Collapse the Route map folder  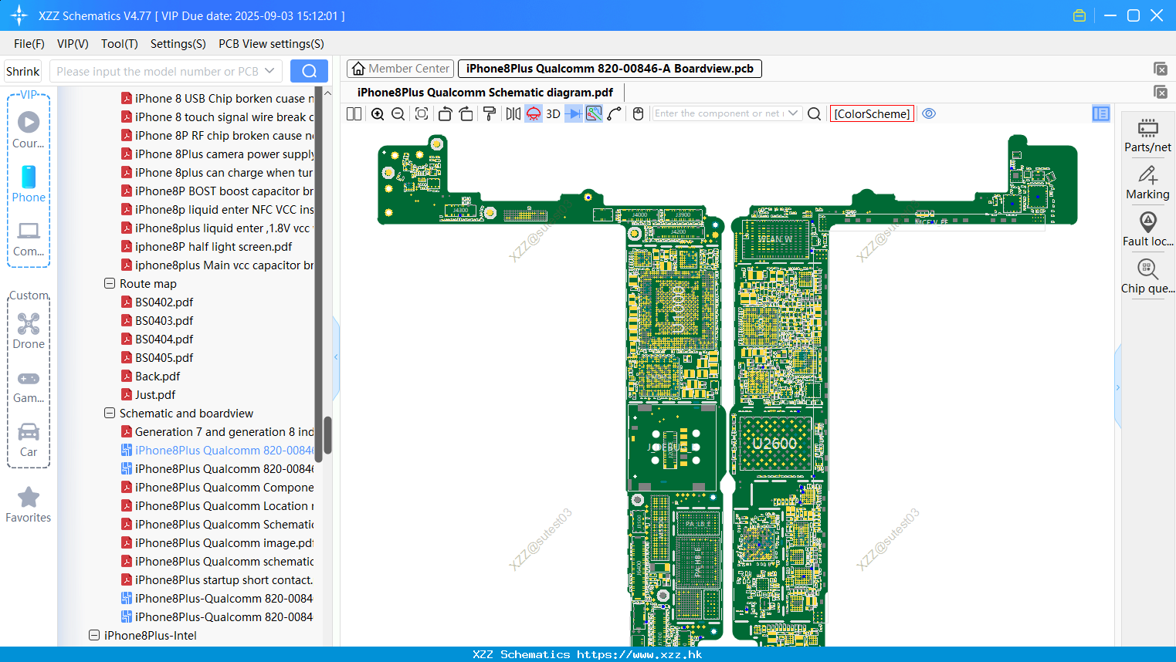point(110,284)
